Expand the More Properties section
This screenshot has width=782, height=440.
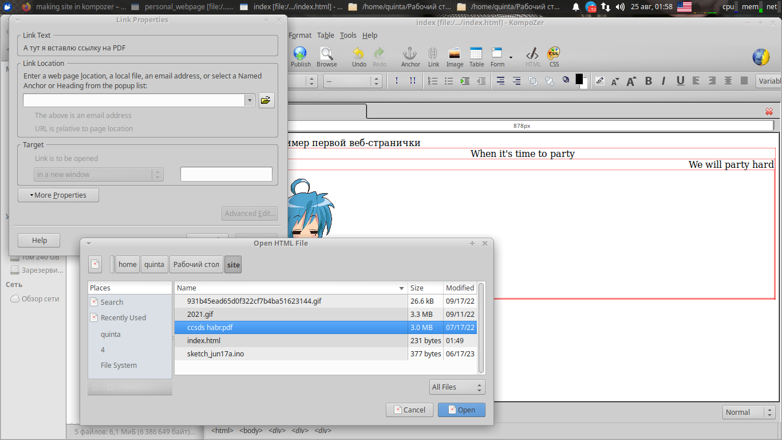58,195
